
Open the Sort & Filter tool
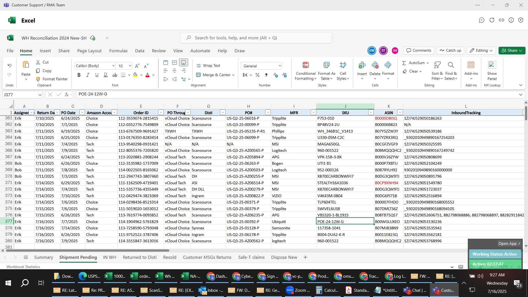(x=437, y=71)
